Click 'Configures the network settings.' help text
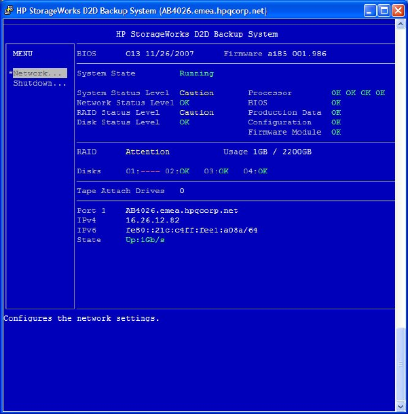Image resolution: width=408 pixels, height=414 pixels. point(81,318)
